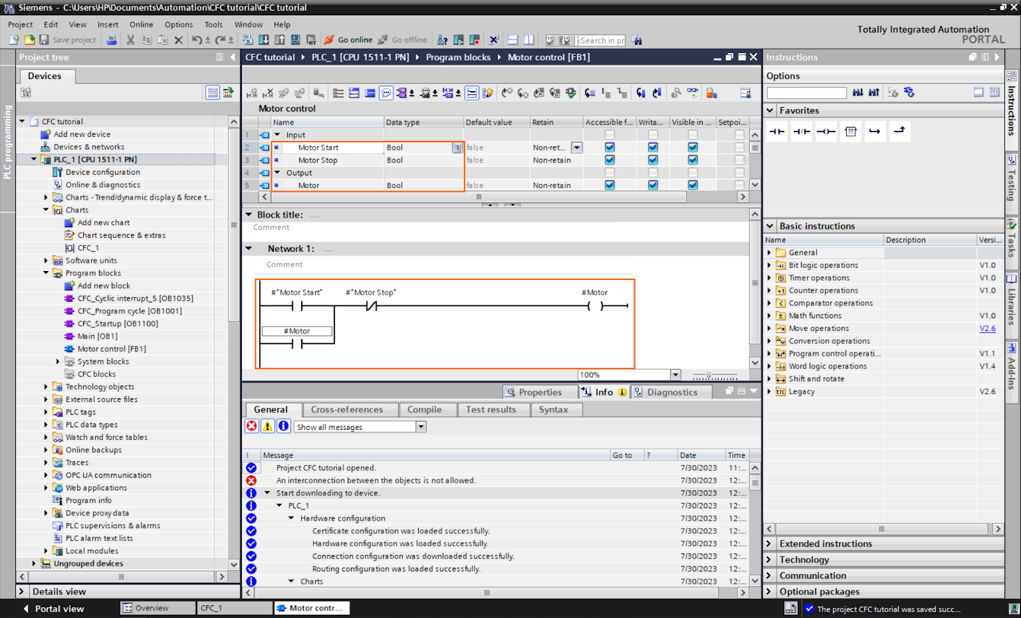1021x618 pixels.
Task: Toggle network comments visibility in the editor toolbar
Action: [386, 92]
